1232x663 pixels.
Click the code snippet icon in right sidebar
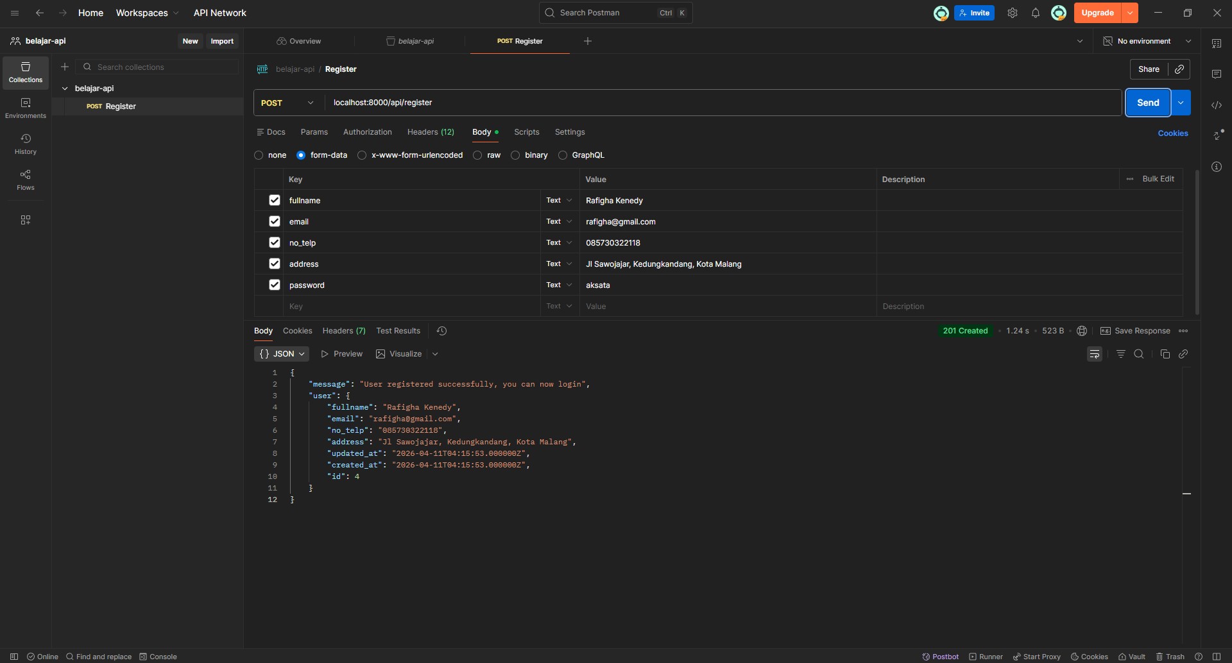pyautogui.click(x=1216, y=105)
